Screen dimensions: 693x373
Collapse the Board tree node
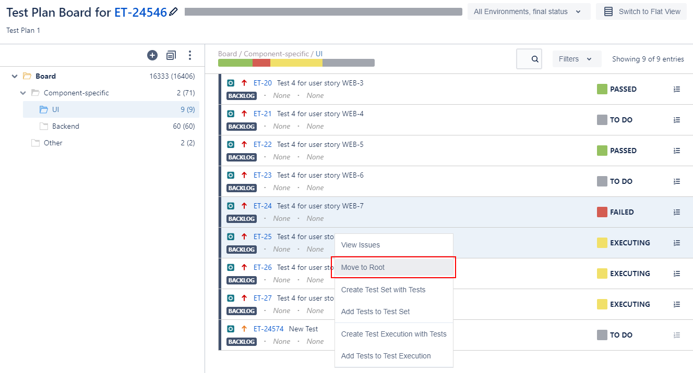(x=15, y=76)
